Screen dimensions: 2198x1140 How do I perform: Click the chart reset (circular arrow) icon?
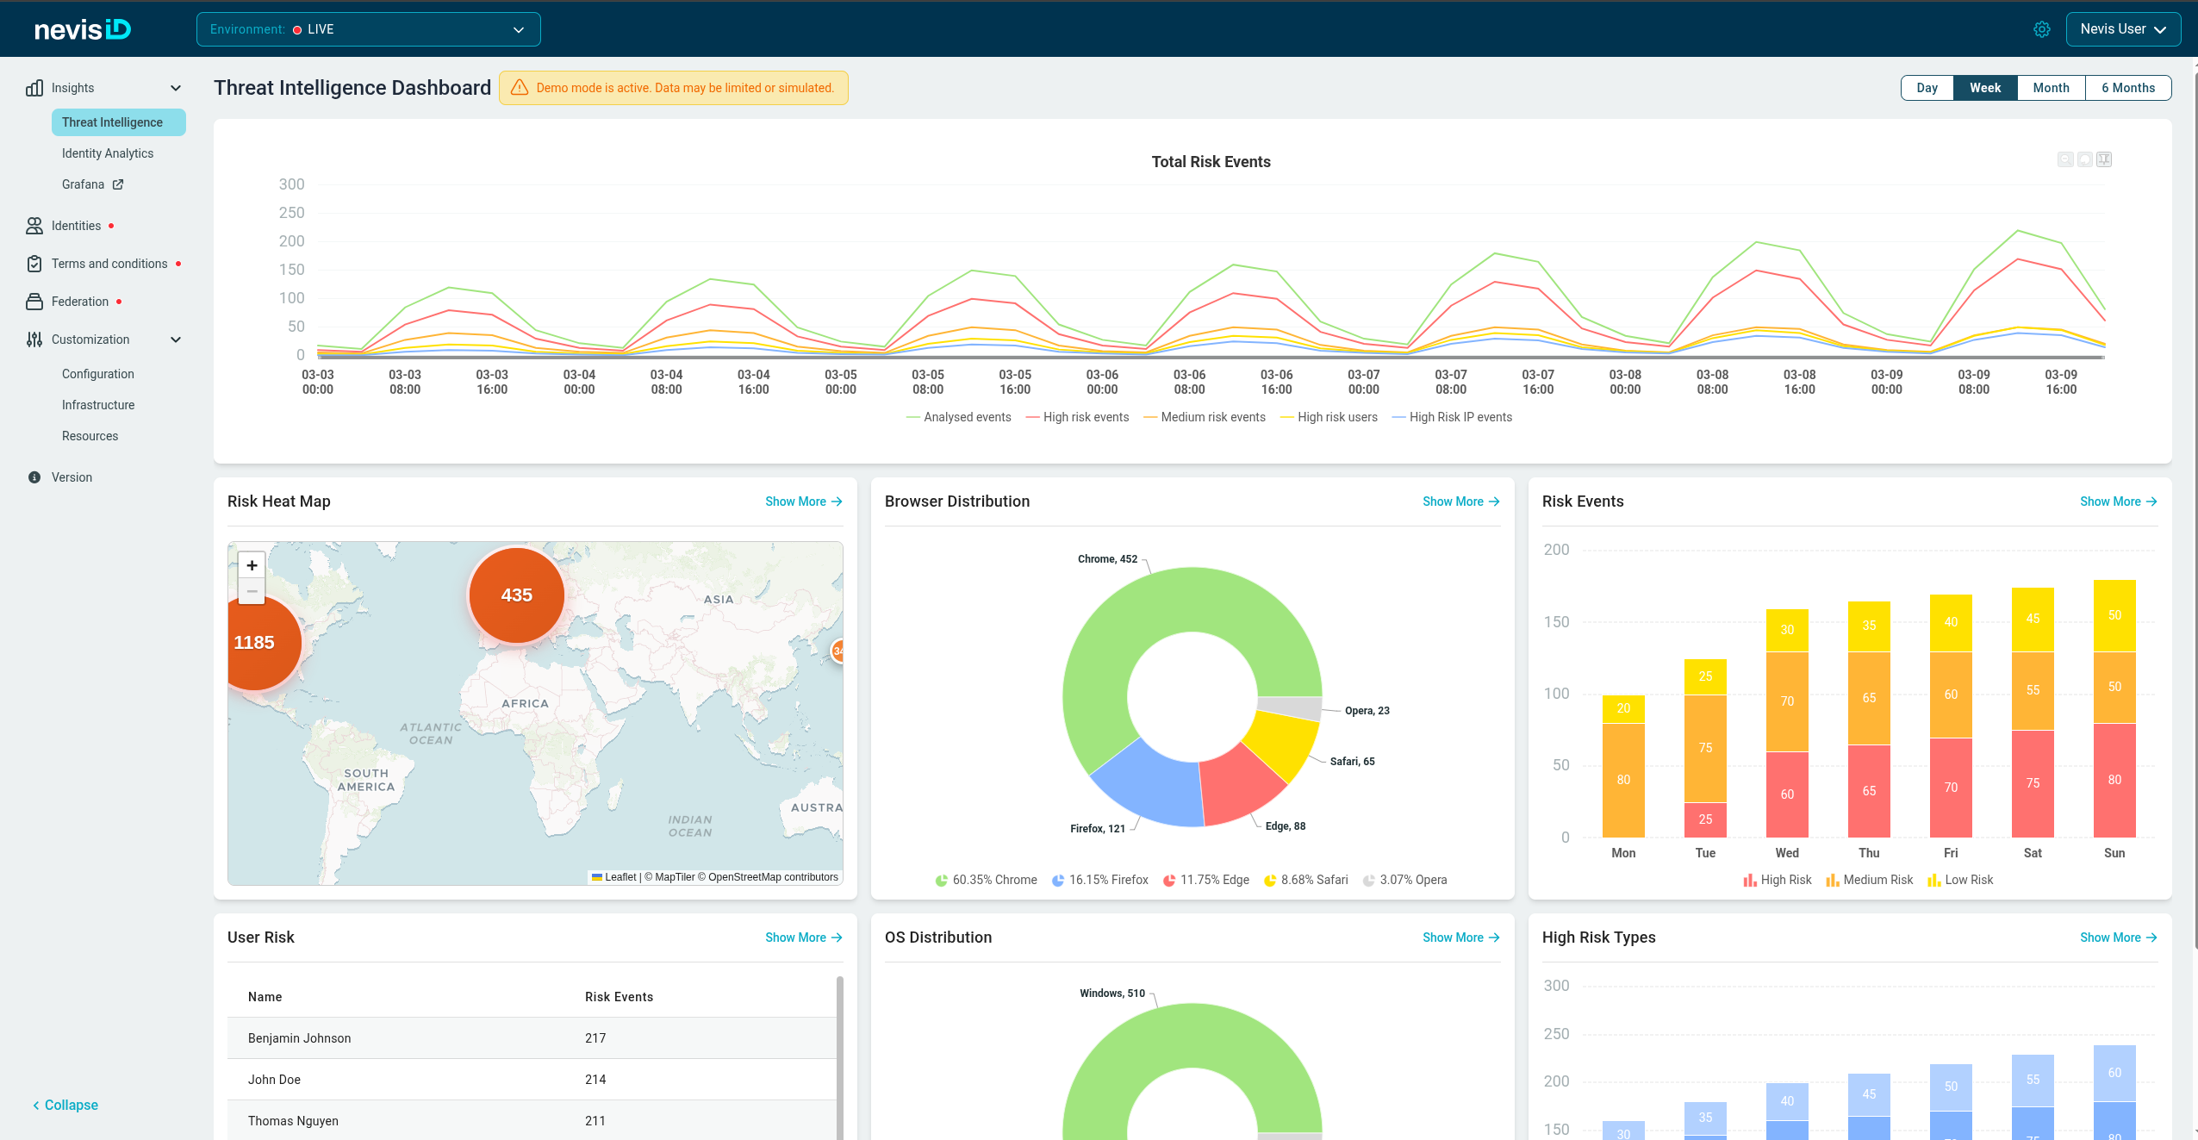pyautogui.click(x=2084, y=159)
